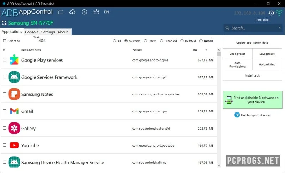Open the help question mark icon
The width and height of the screenshot is (285, 173).
(84, 12)
